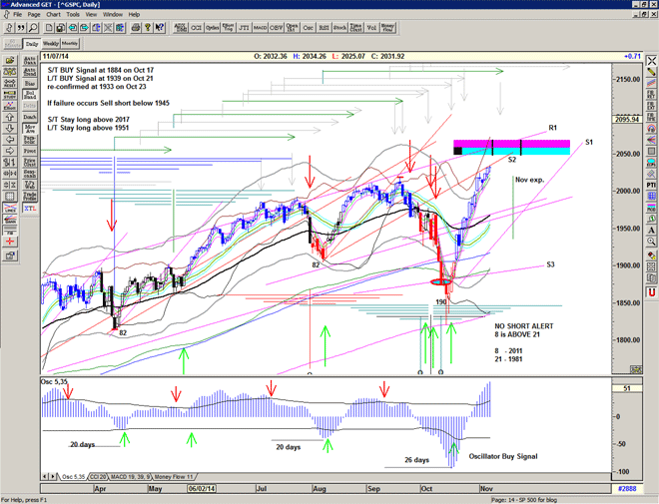Click the context help question-arrow icon

157,28
